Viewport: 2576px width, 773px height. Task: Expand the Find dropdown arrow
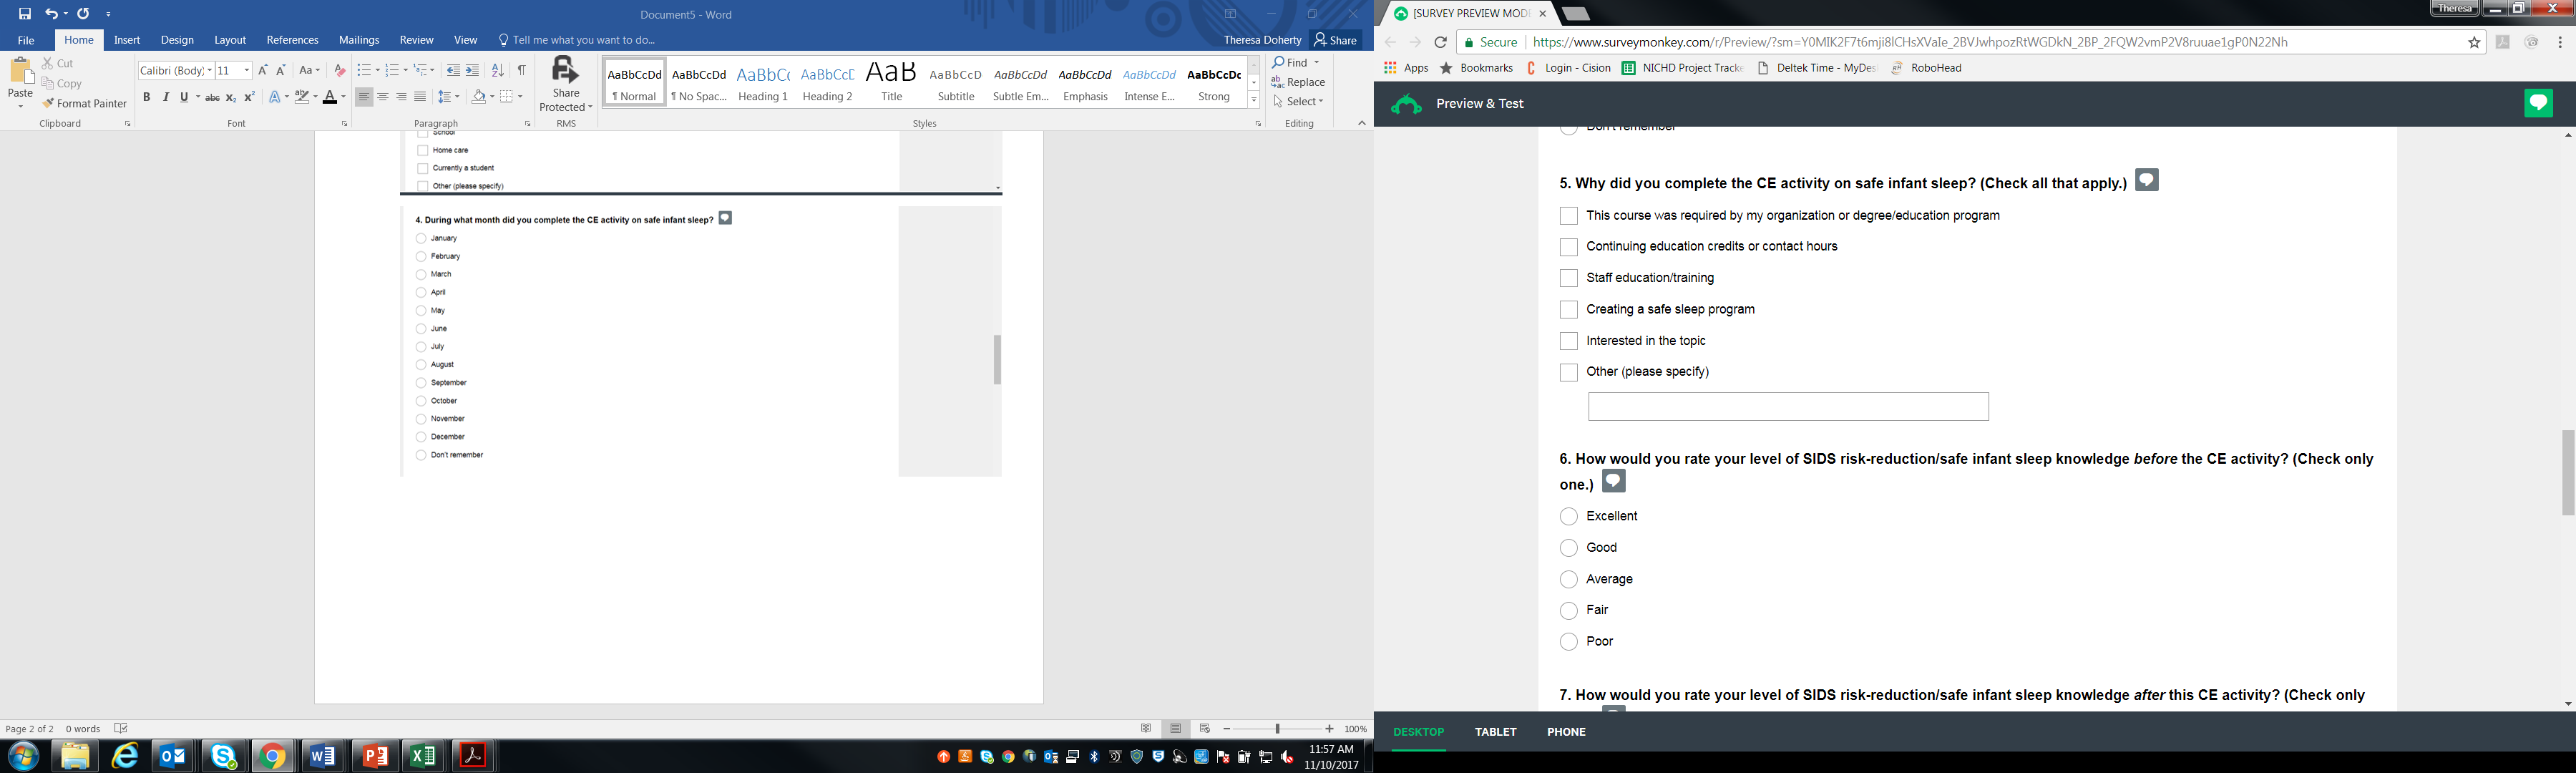click(x=1316, y=63)
